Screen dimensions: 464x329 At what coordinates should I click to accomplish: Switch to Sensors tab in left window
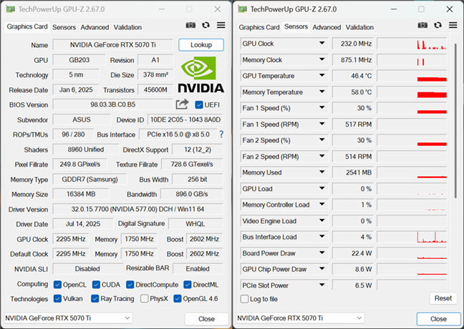pos(64,27)
